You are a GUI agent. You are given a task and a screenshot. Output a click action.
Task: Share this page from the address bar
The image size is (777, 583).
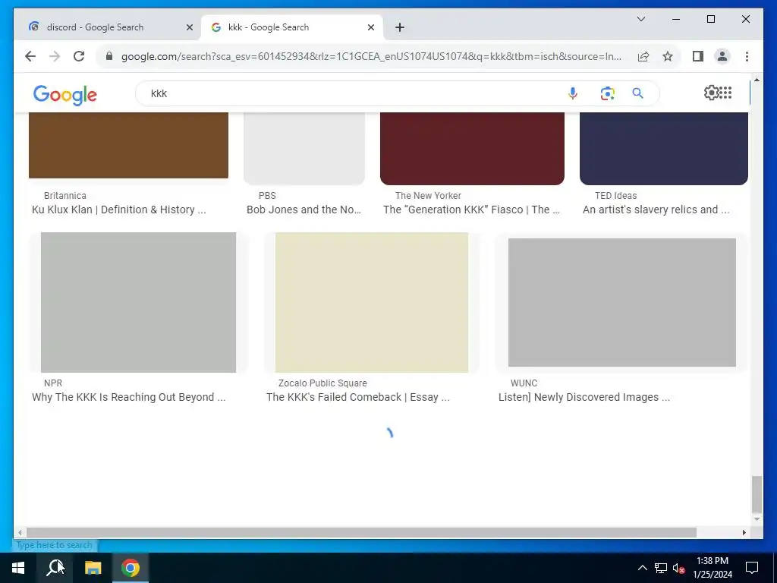coord(643,56)
